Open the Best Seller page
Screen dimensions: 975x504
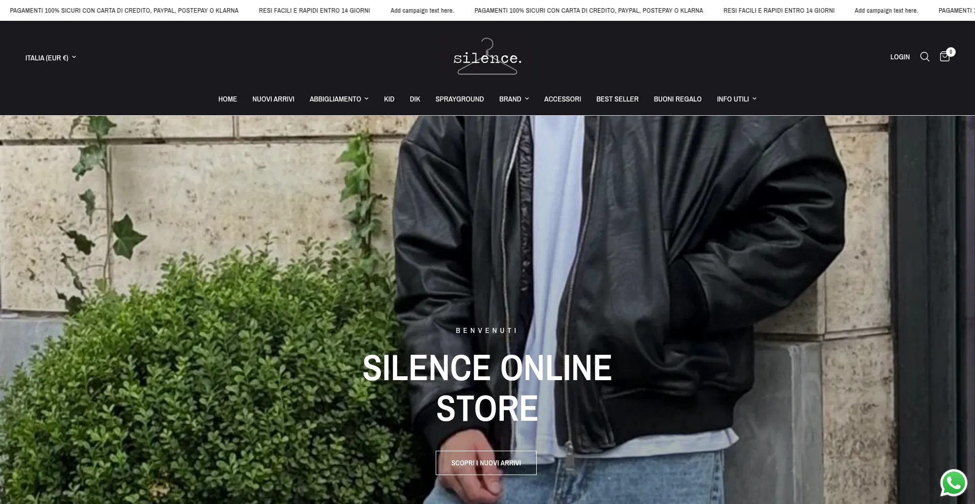point(617,99)
